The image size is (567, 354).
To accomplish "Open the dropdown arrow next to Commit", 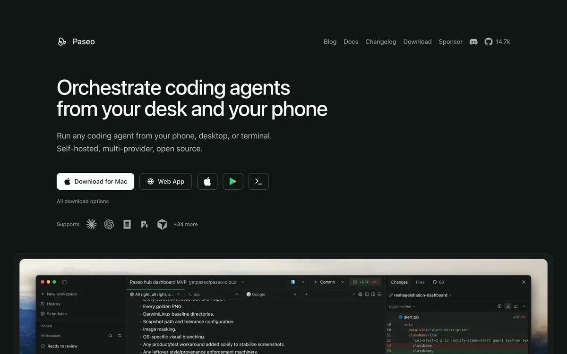I will (x=343, y=282).
